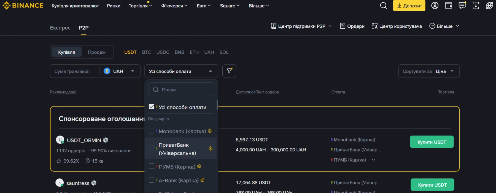Click the payment list scrollbar

point(217,105)
